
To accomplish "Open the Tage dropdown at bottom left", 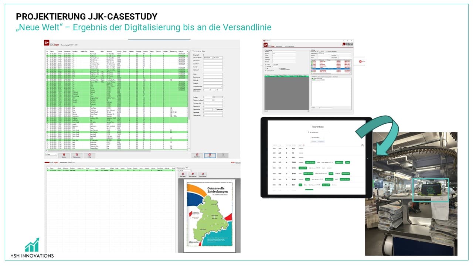I will [x=51, y=154].
